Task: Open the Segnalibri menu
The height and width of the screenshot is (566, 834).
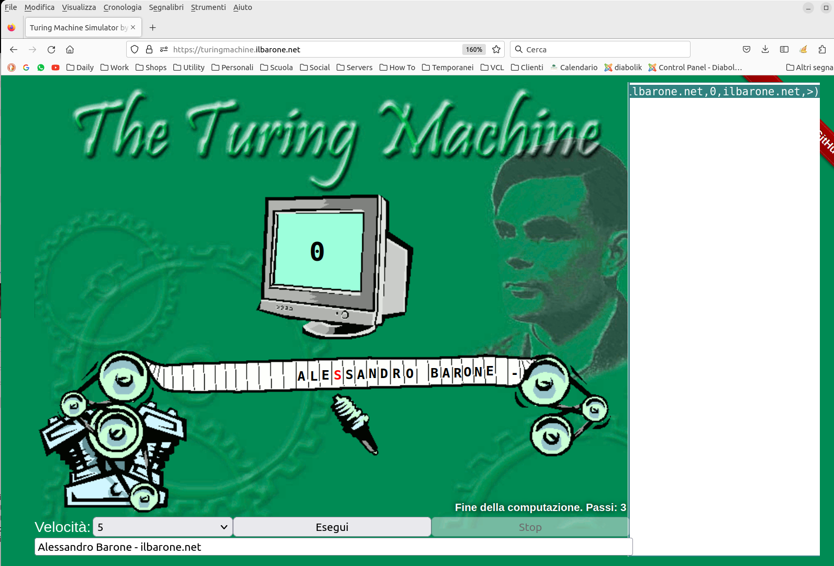Action: 166,7
